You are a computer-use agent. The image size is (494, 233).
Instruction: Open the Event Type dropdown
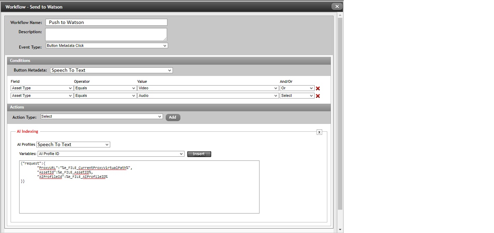(107, 46)
